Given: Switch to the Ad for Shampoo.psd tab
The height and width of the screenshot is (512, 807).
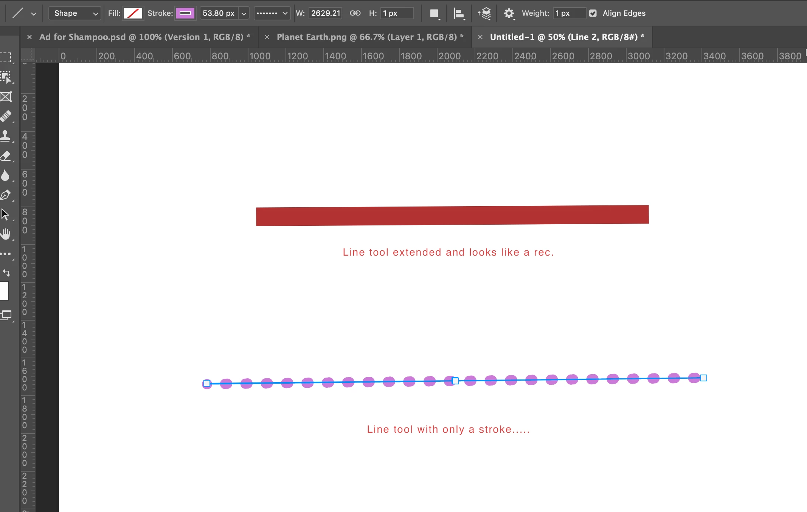Looking at the screenshot, I should (144, 37).
